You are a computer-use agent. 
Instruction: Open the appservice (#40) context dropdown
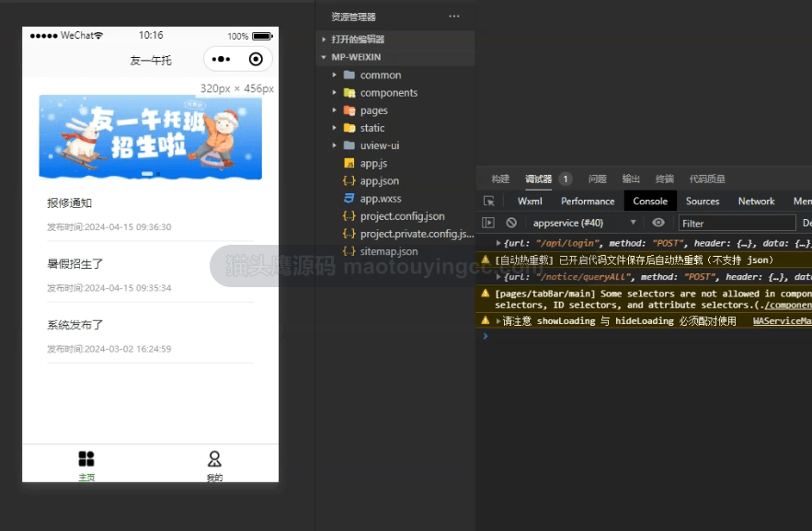[x=584, y=223]
